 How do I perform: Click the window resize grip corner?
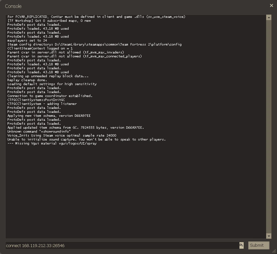[x=274, y=251]
